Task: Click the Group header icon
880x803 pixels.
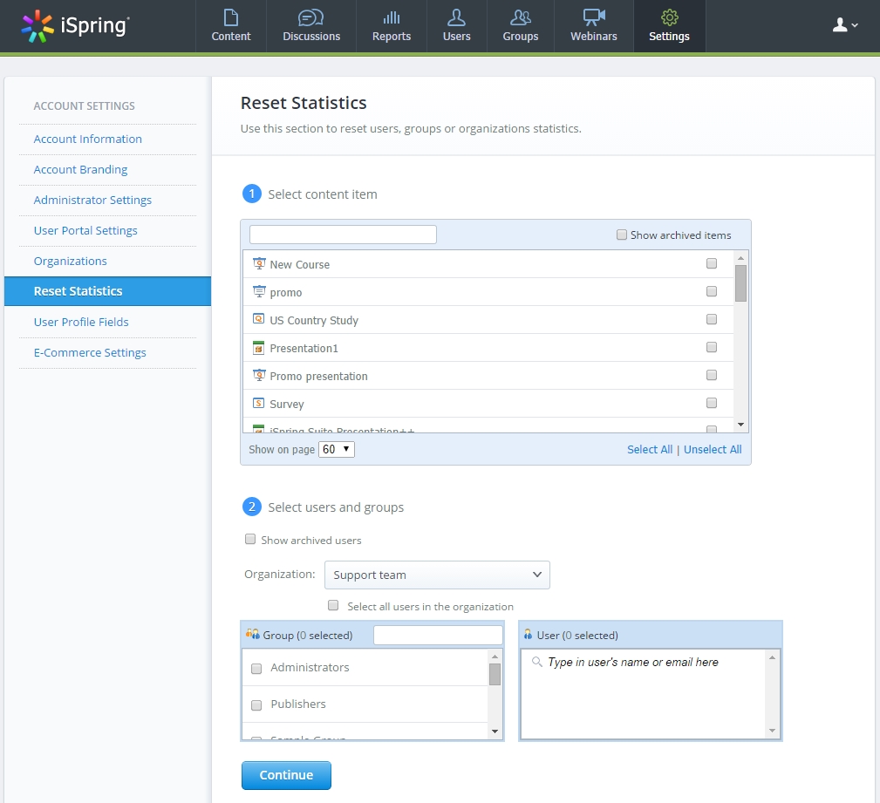Action: point(253,634)
